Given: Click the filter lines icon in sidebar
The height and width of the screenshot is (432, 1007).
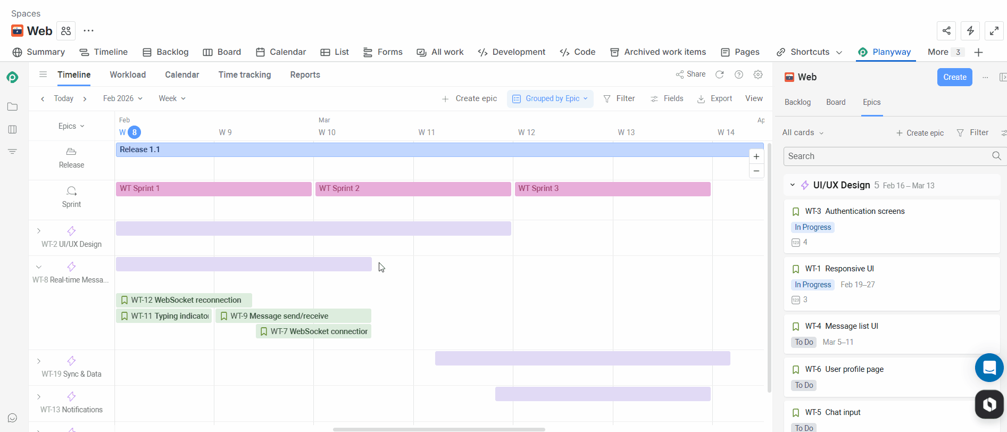Looking at the screenshot, I should click(x=13, y=152).
